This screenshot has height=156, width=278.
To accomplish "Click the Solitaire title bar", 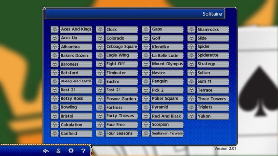I will [135, 14].
